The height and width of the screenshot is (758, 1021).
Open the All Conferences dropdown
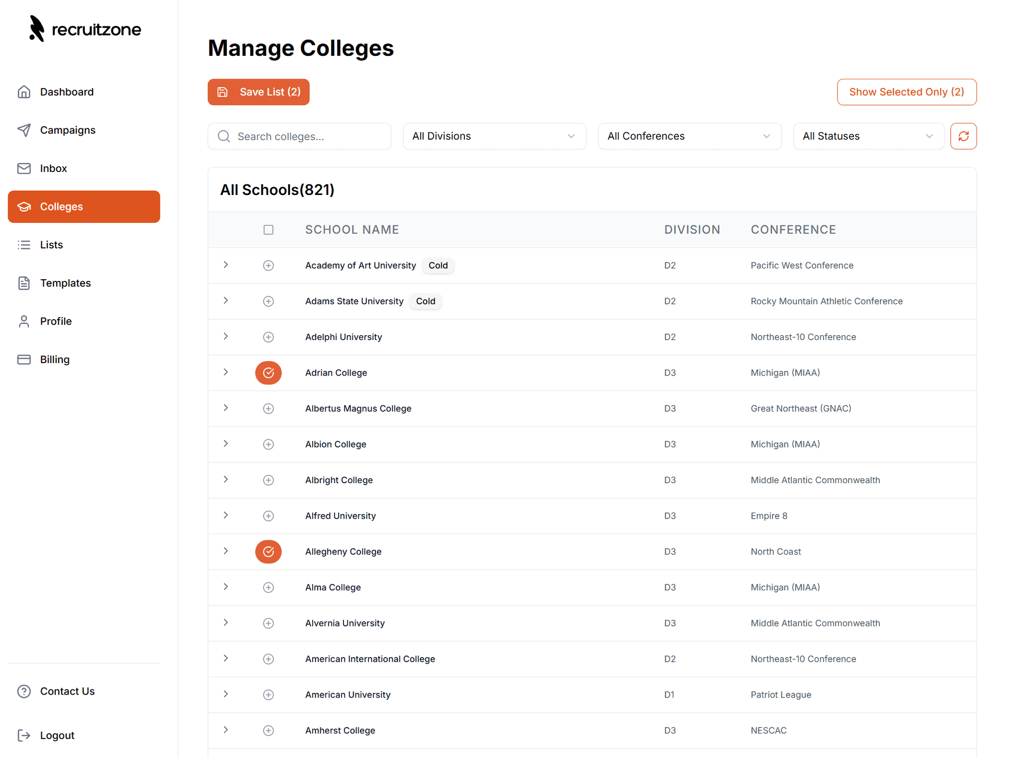tap(689, 136)
